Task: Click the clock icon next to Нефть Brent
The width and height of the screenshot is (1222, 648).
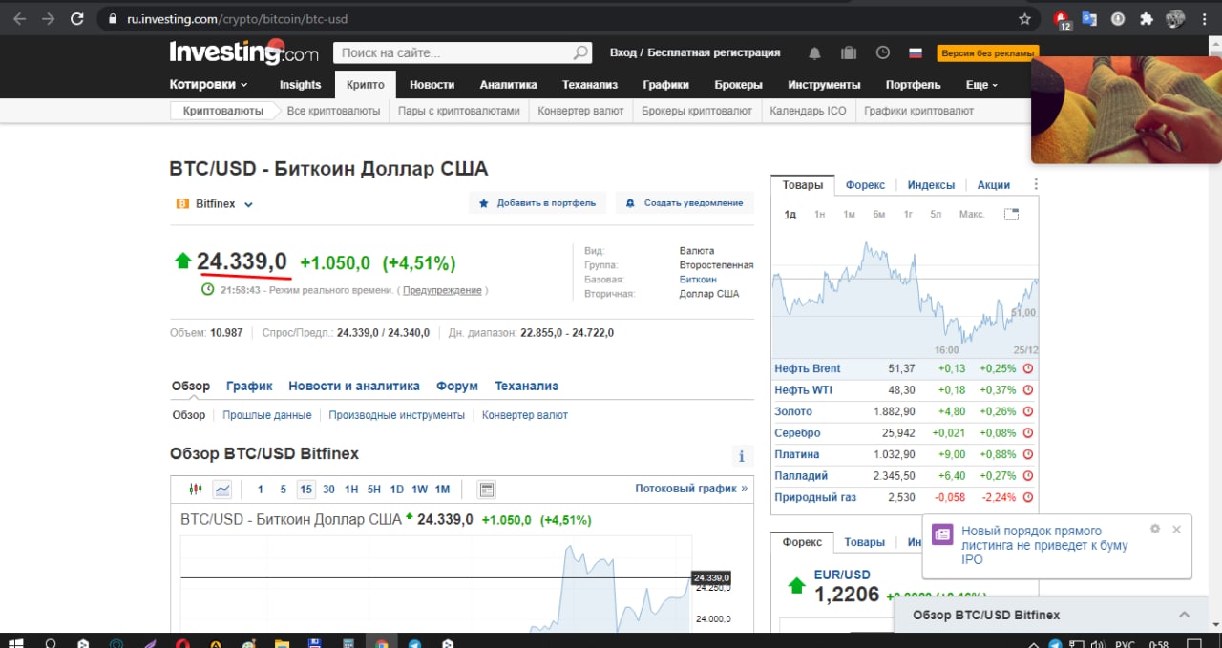Action: point(1028,368)
